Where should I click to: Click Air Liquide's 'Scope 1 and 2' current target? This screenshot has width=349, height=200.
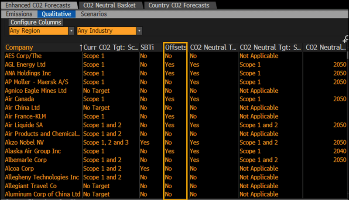click(x=102, y=125)
